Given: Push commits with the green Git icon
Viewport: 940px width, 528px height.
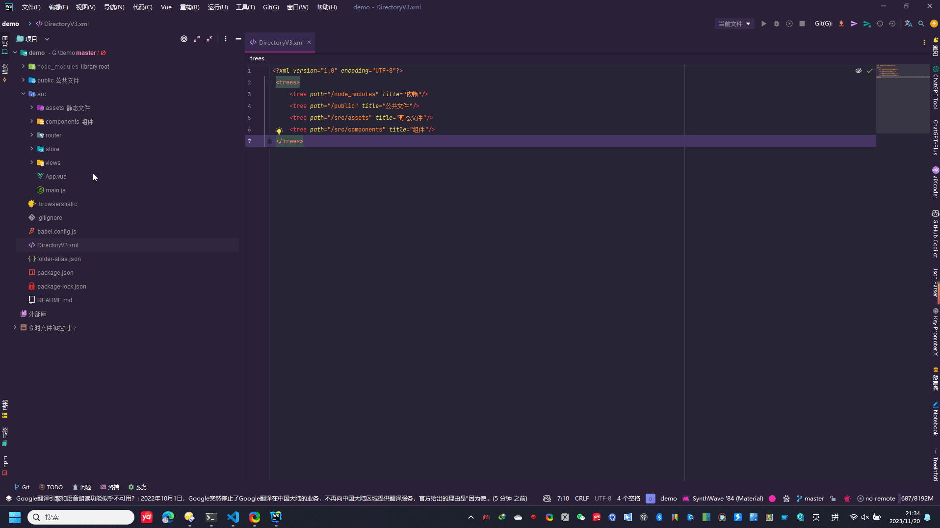Looking at the screenshot, I should [x=867, y=24].
